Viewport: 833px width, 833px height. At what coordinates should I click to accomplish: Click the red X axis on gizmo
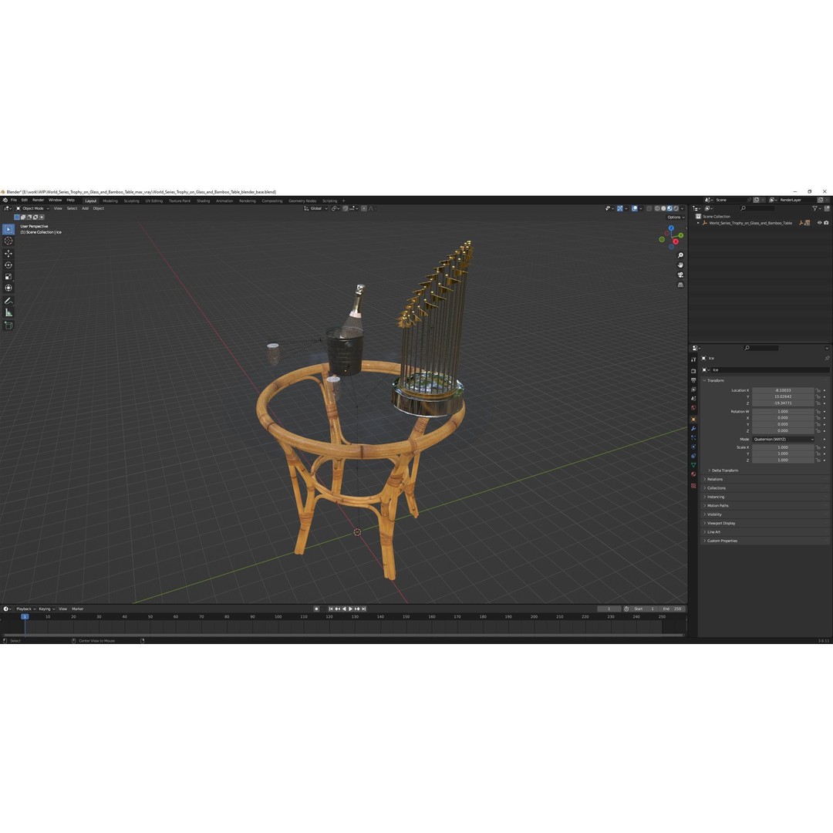point(675,241)
